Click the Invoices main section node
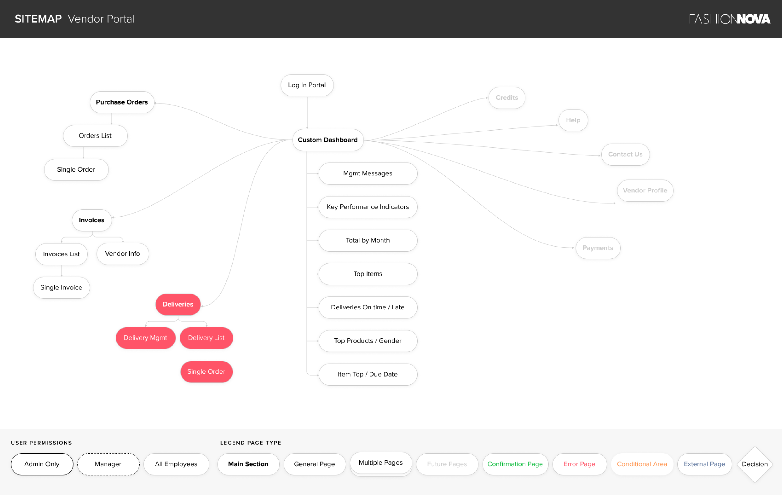The height and width of the screenshot is (495, 782). 92,220
